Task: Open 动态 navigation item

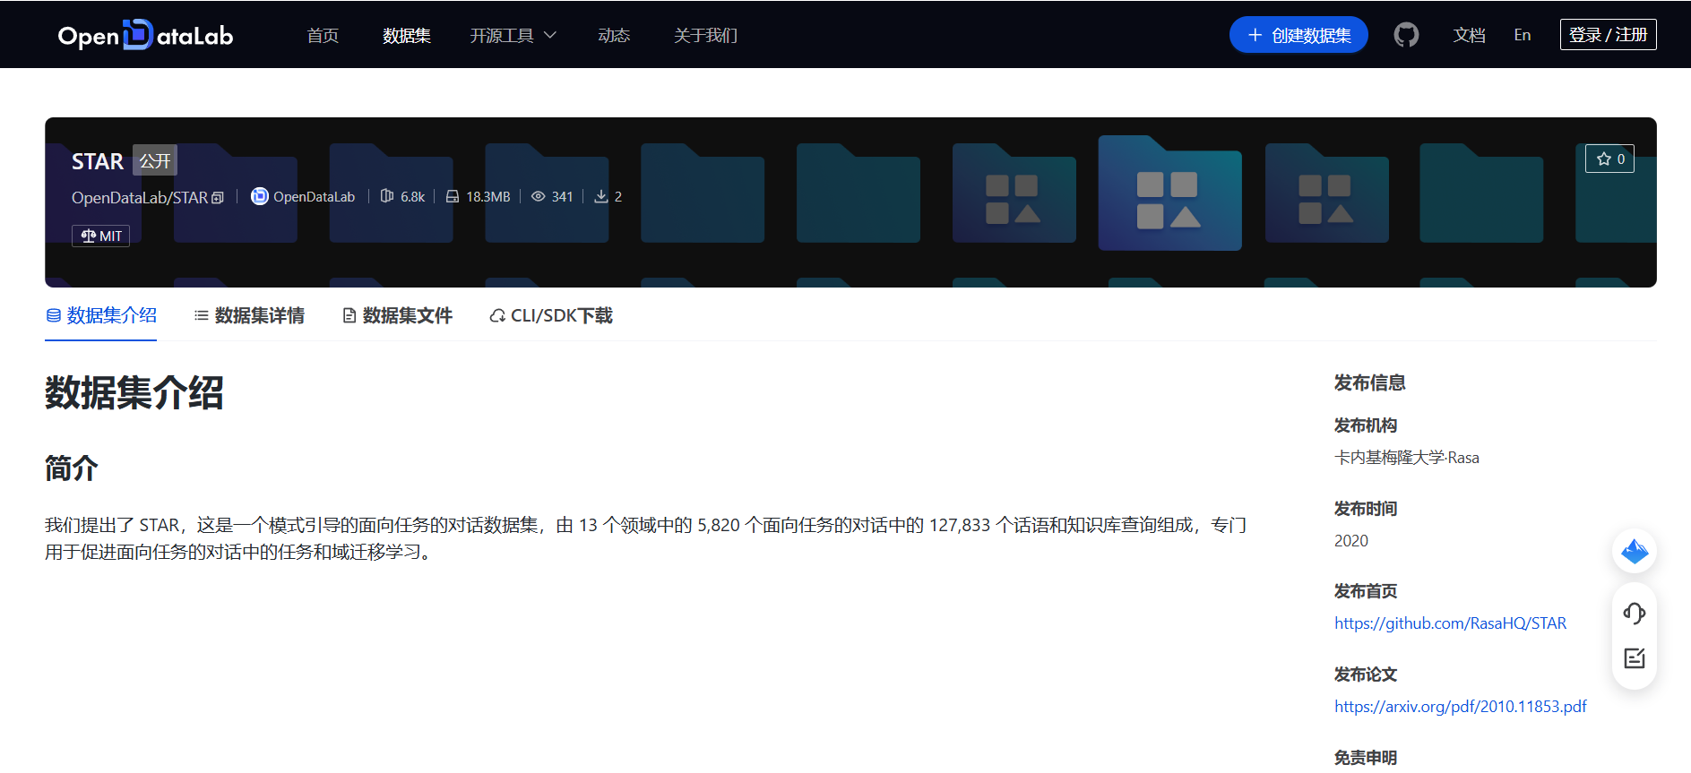Action: 614,35
